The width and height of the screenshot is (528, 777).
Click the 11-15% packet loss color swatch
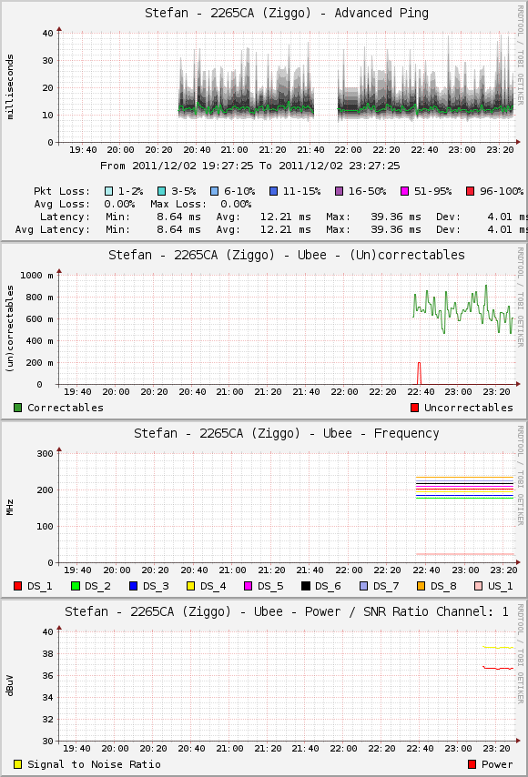(x=274, y=191)
